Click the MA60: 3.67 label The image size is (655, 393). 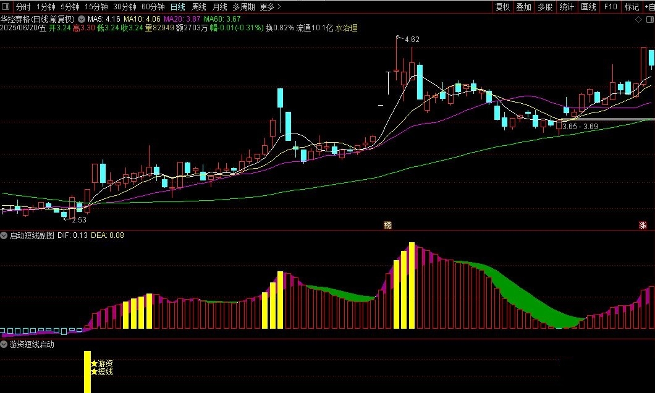pyautogui.click(x=222, y=19)
